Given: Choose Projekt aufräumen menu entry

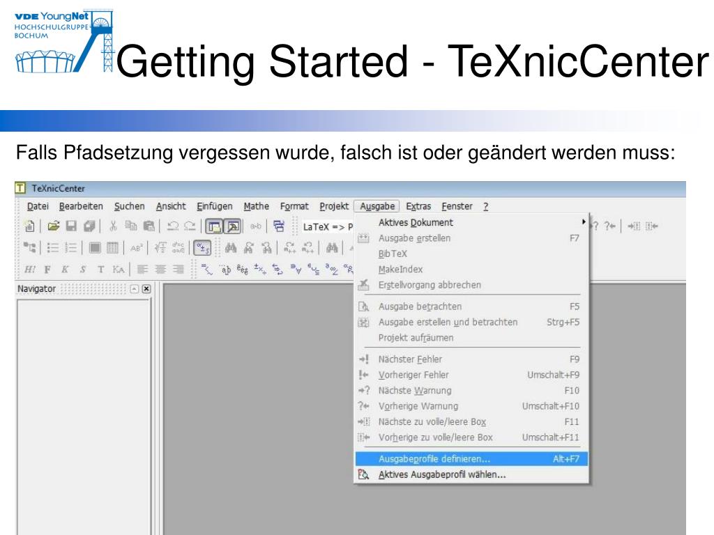Looking at the screenshot, I should pyautogui.click(x=472, y=338).
